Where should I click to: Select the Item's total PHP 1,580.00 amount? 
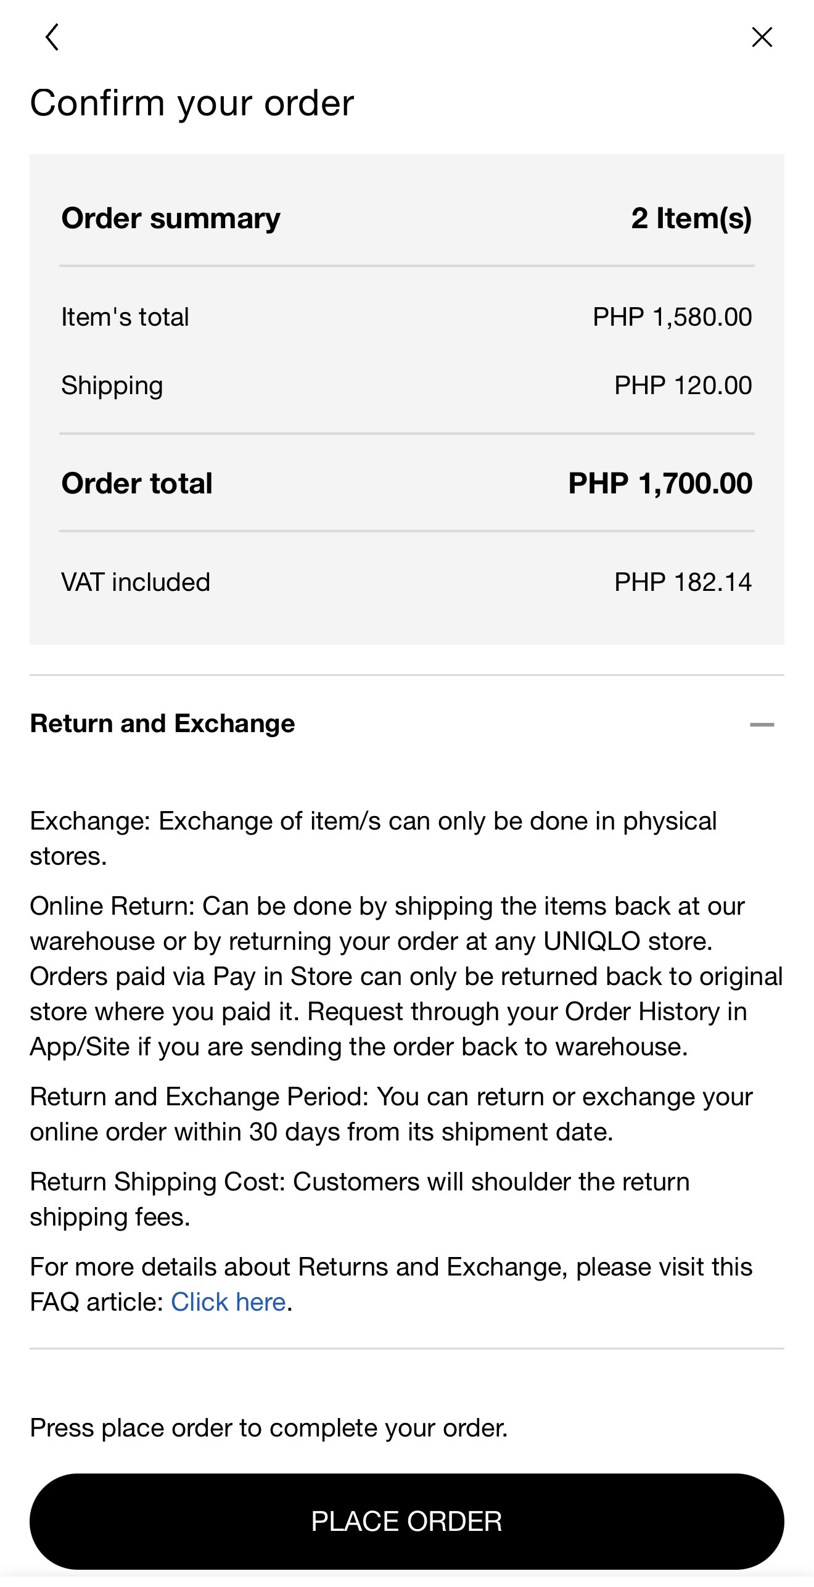click(x=672, y=317)
